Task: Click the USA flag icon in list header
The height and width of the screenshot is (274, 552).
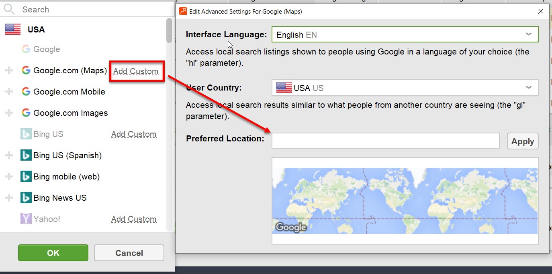Action: [12, 29]
